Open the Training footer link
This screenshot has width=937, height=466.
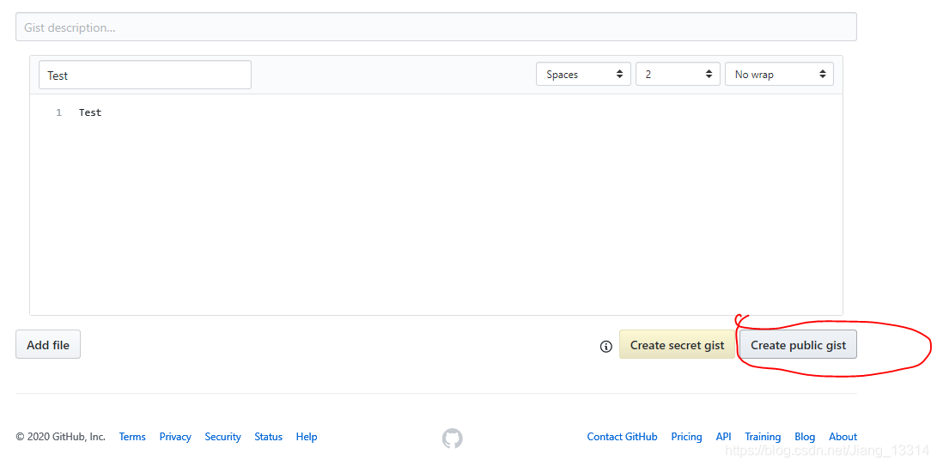764,437
